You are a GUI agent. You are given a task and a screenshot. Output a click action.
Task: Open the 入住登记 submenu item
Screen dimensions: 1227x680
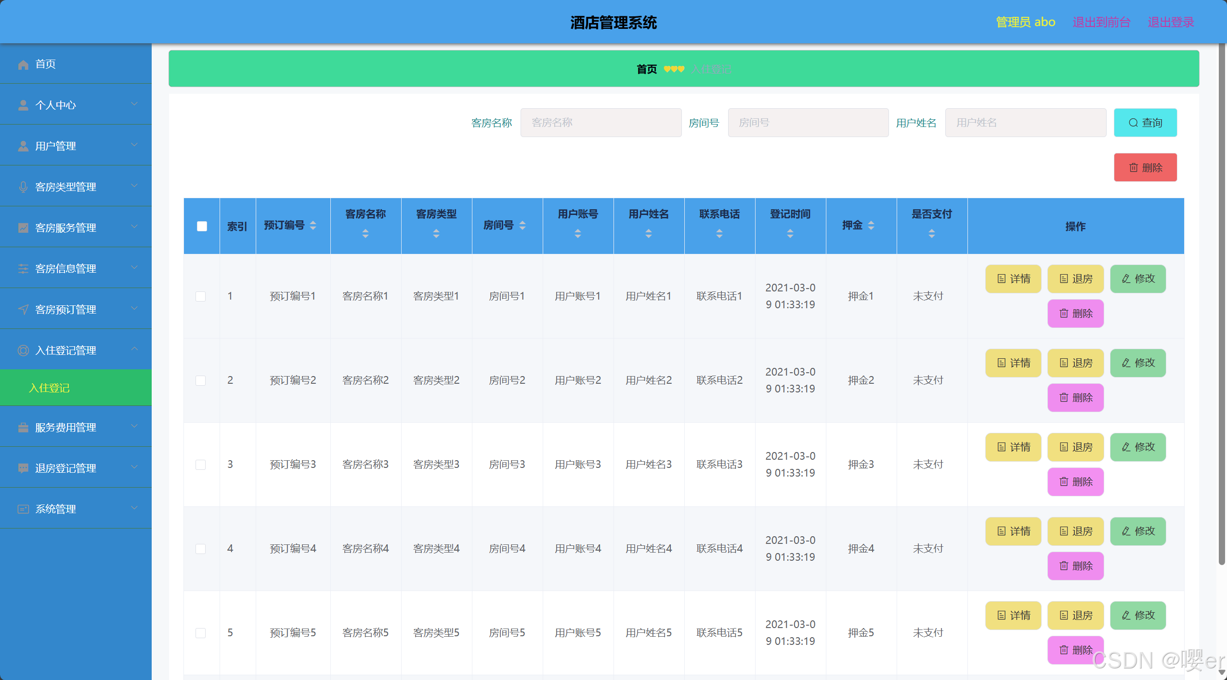tap(50, 387)
